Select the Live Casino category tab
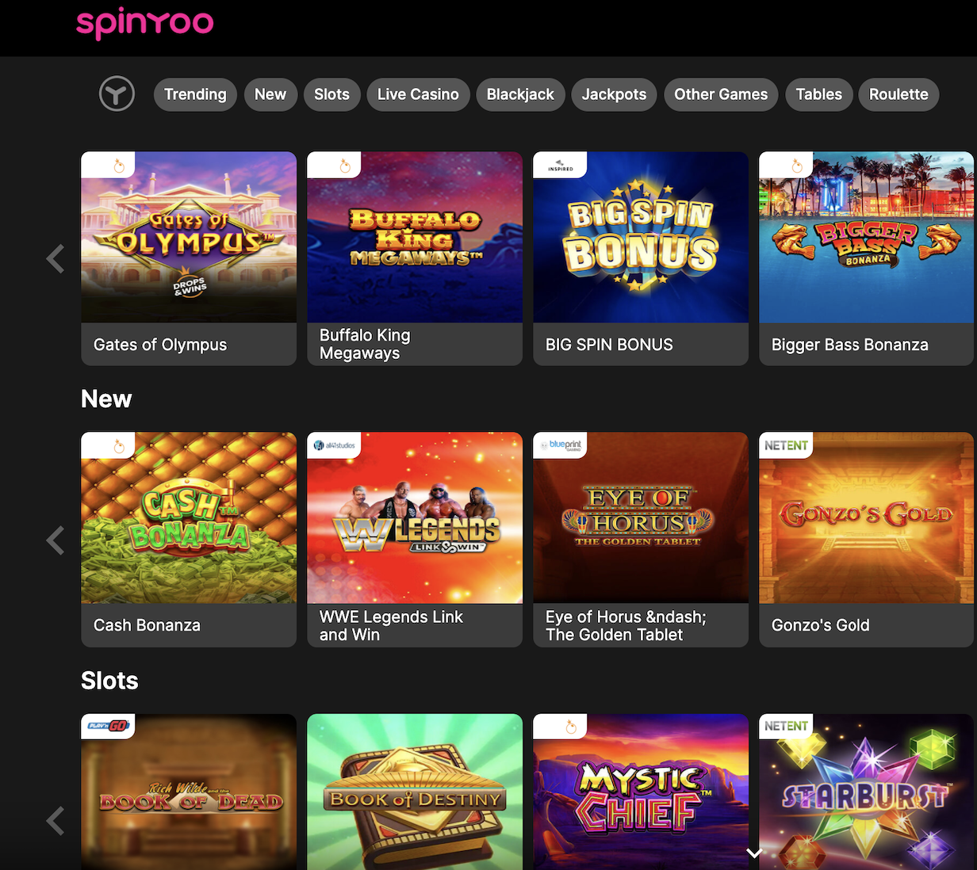The width and height of the screenshot is (977, 870). coord(418,94)
